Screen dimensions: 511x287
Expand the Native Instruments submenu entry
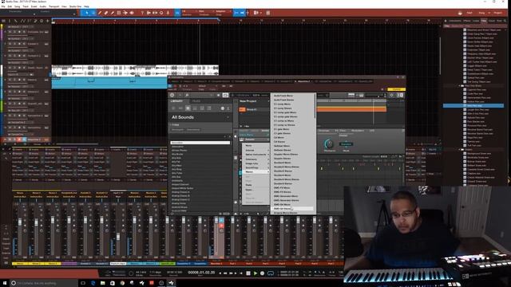coord(255,154)
